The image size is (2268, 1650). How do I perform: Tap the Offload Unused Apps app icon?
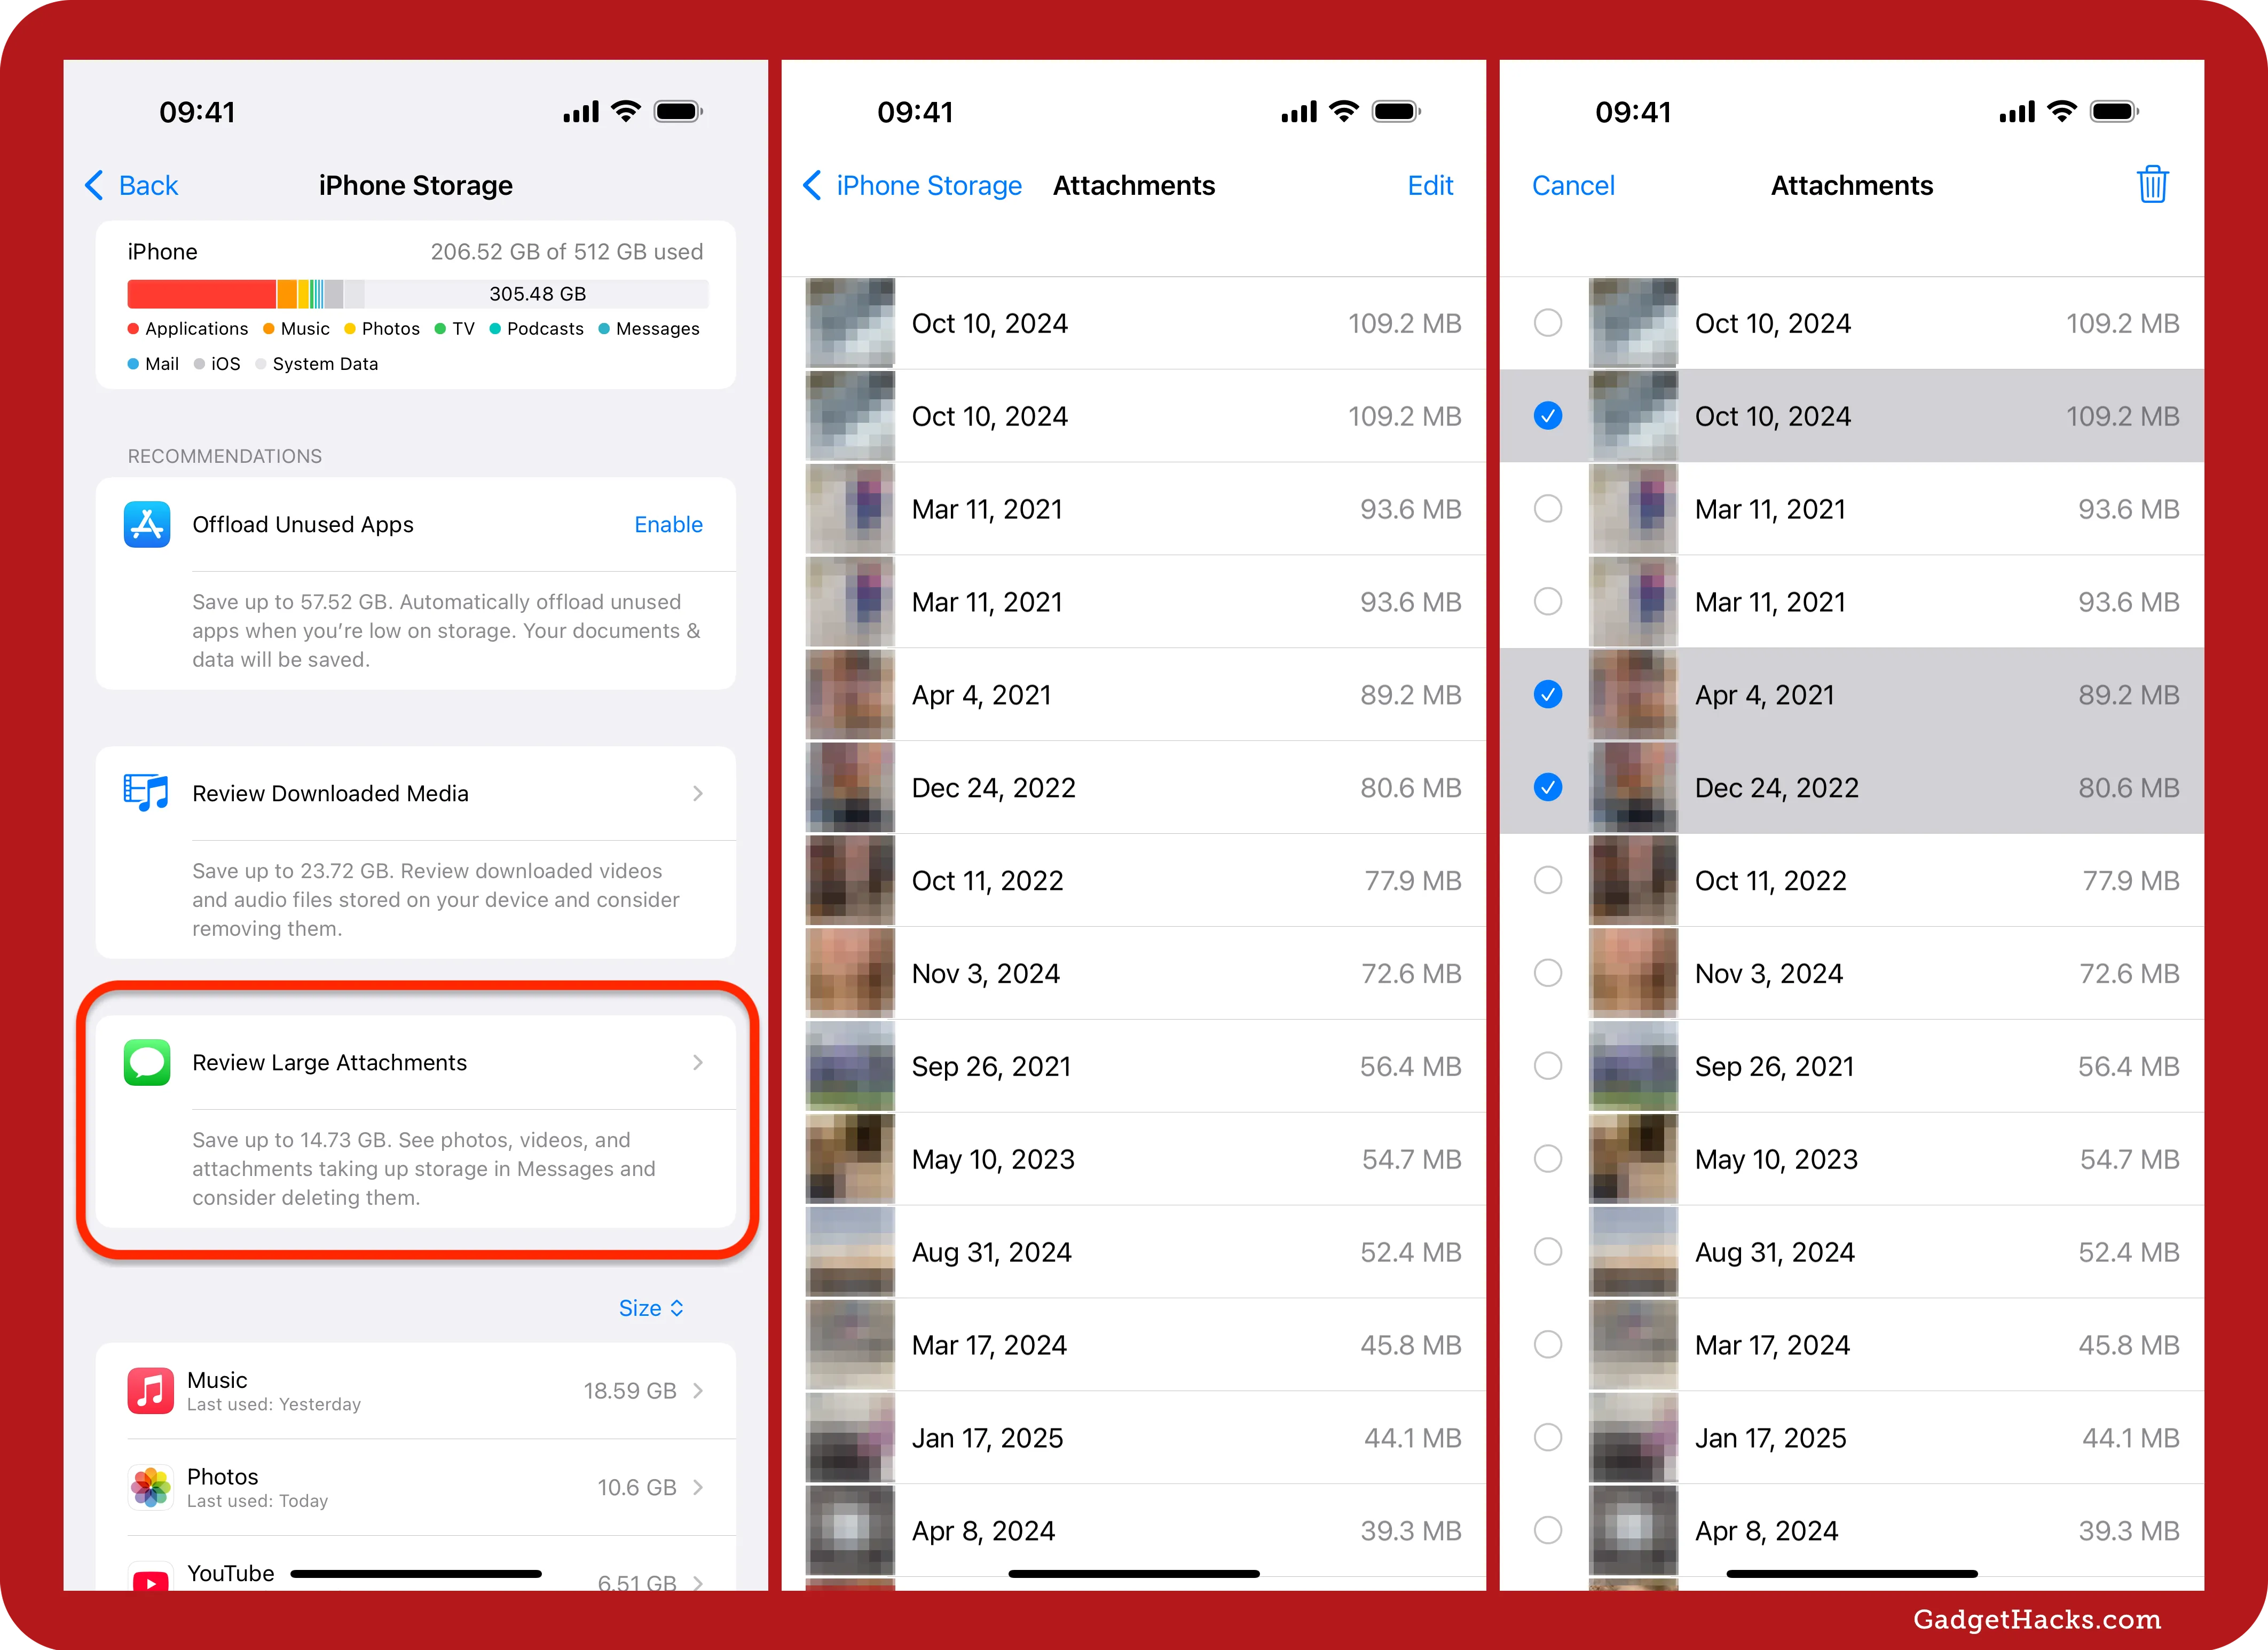tap(148, 523)
